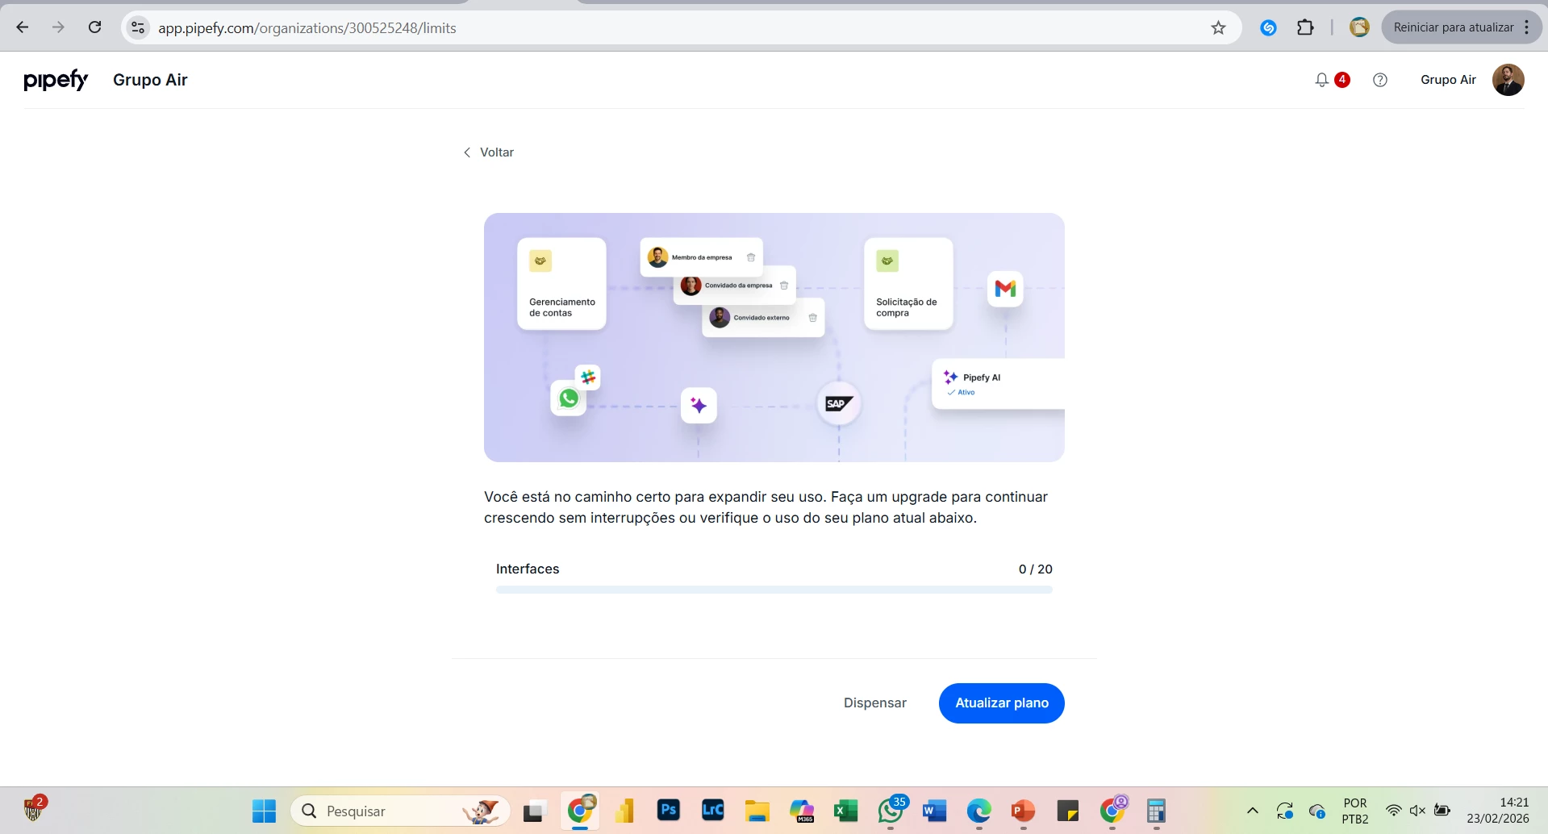Click the blue extension icon in toolbar
1548x834 pixels.
[1268, 27]
